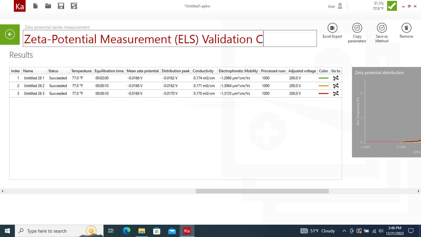Click the save floppy disk icon

tap(61, 6)
